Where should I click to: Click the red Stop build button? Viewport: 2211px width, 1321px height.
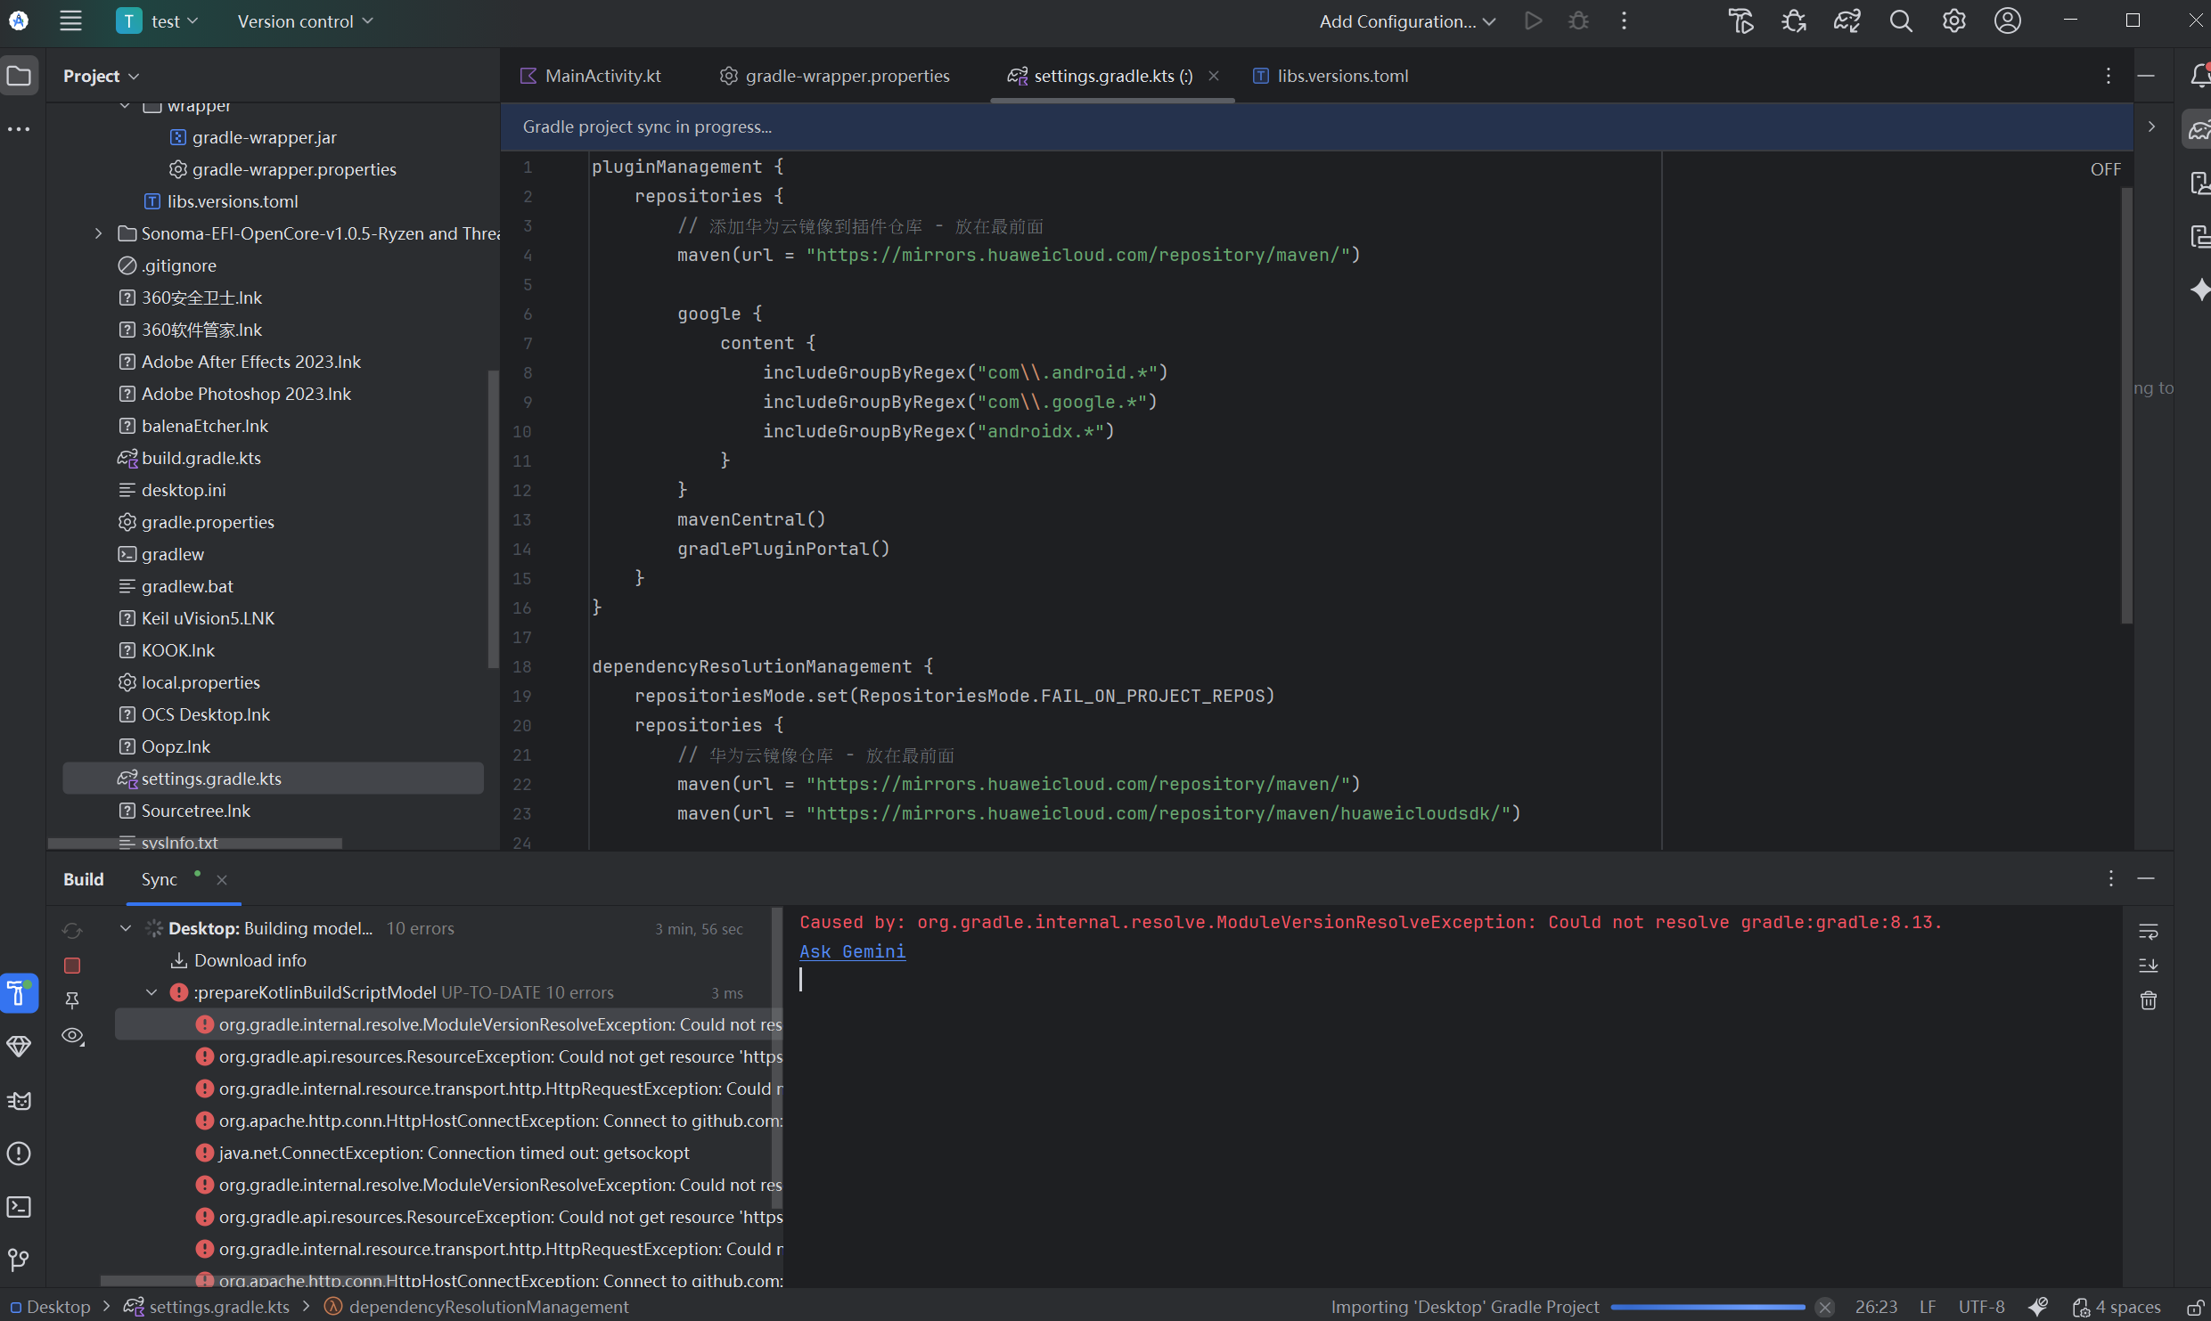72,966
